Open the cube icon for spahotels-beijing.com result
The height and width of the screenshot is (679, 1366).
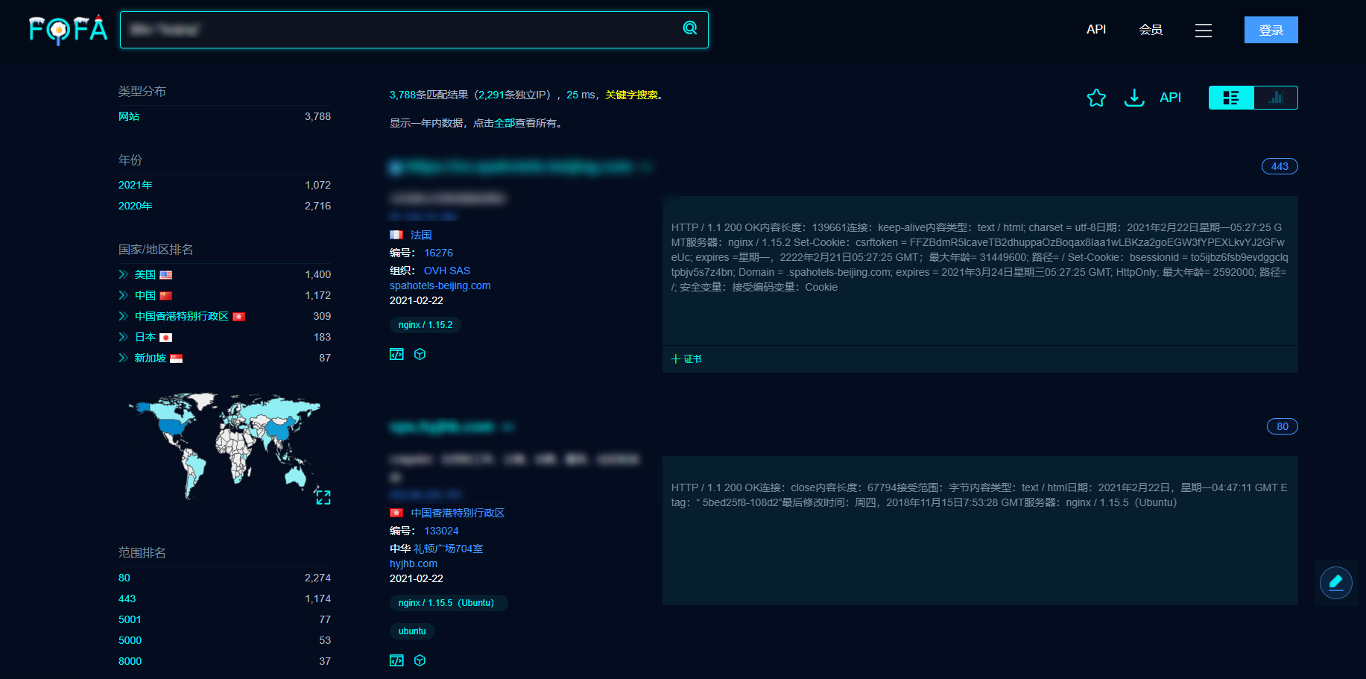click(x=420, y=354)
